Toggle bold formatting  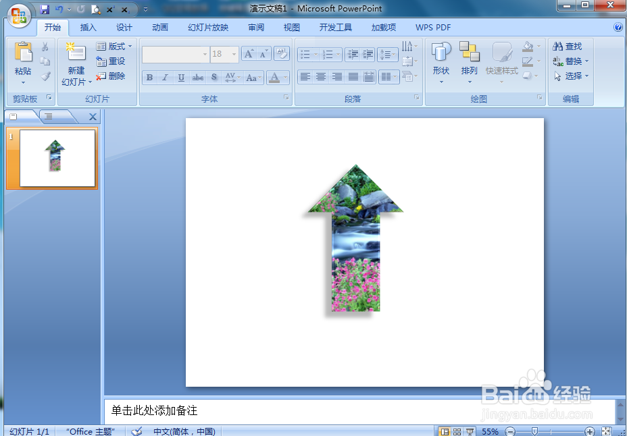tap(149, 78)
